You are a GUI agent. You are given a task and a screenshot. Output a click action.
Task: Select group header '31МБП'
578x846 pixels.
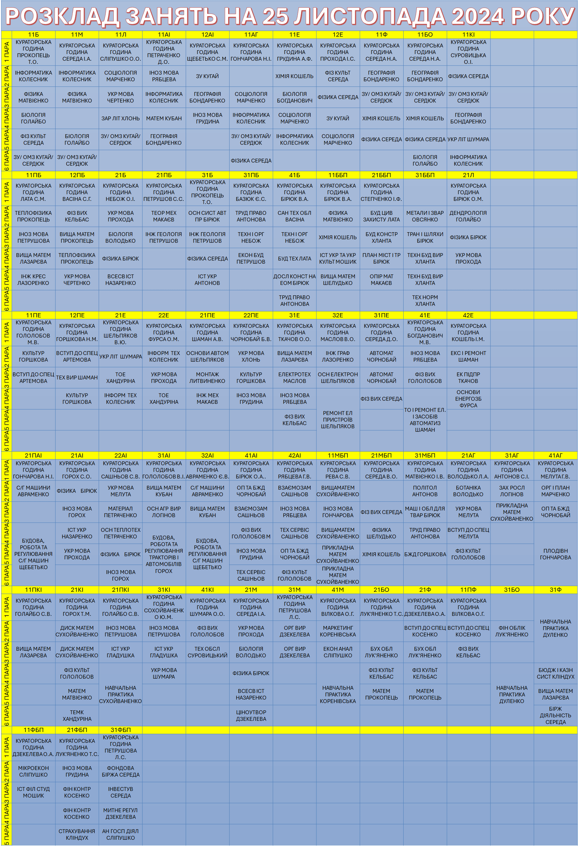(x=425, y=455)
